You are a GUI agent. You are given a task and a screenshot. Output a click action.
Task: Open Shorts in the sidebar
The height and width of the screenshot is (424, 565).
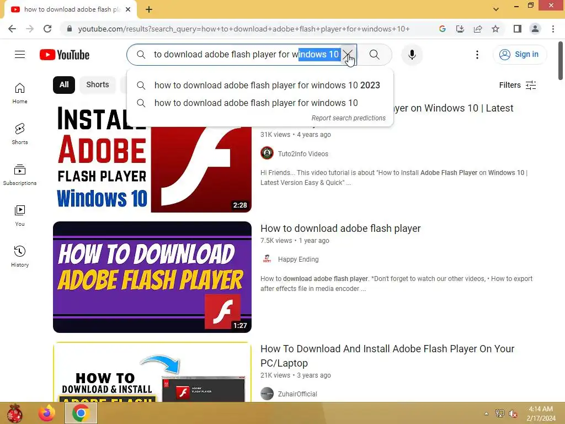20,134
